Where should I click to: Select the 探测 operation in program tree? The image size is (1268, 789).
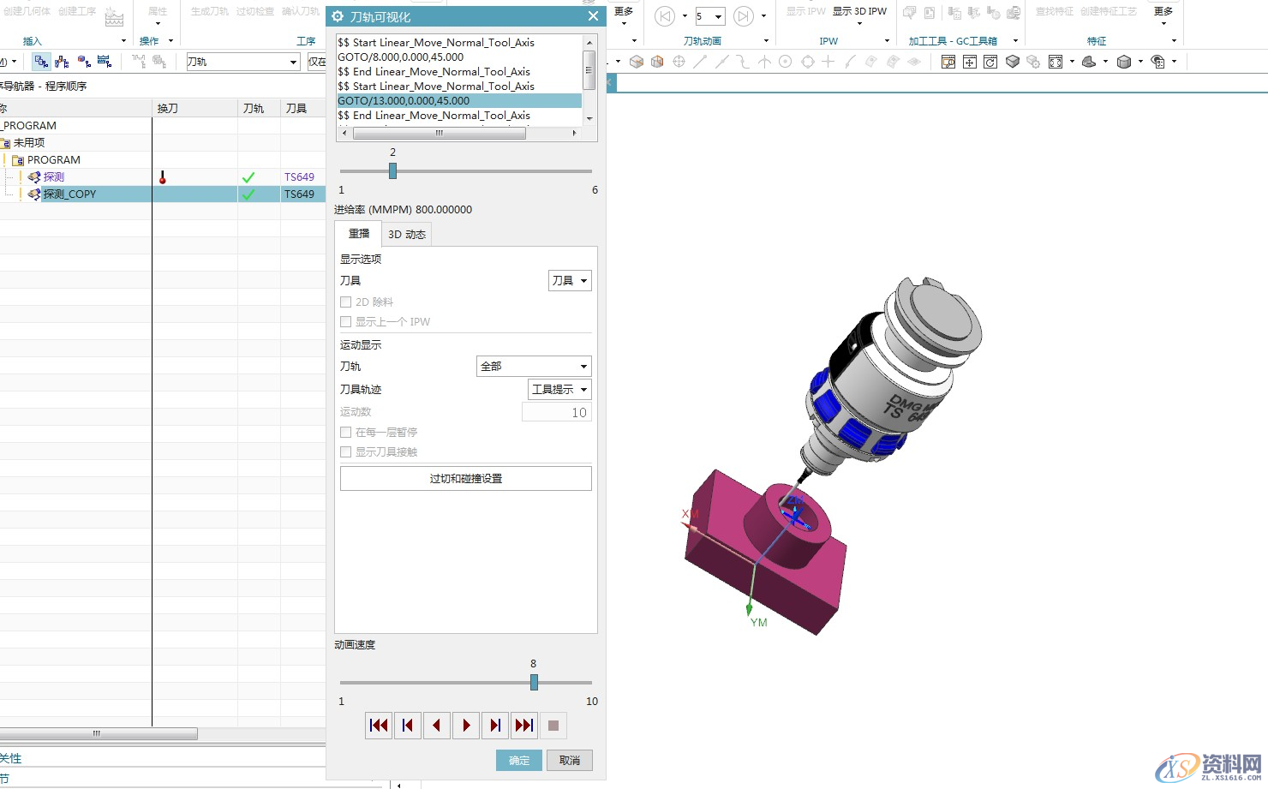pyautogui.click(x=54, y=177)
